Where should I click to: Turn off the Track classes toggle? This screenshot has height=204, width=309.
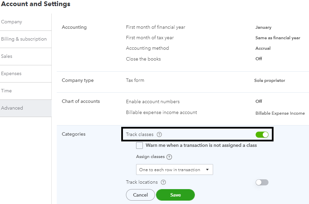[x=262, y=135]
